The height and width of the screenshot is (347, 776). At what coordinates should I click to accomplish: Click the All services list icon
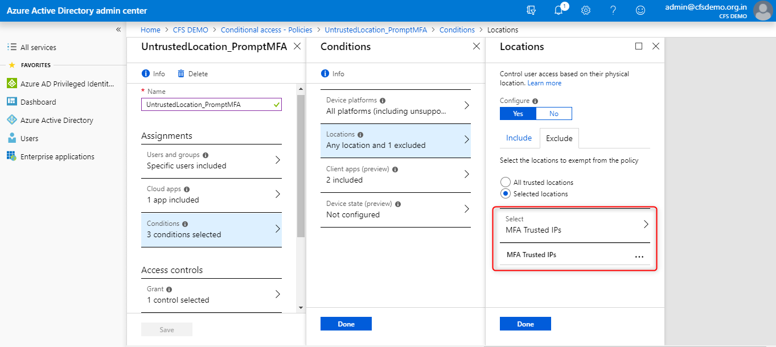click(11, 47)
